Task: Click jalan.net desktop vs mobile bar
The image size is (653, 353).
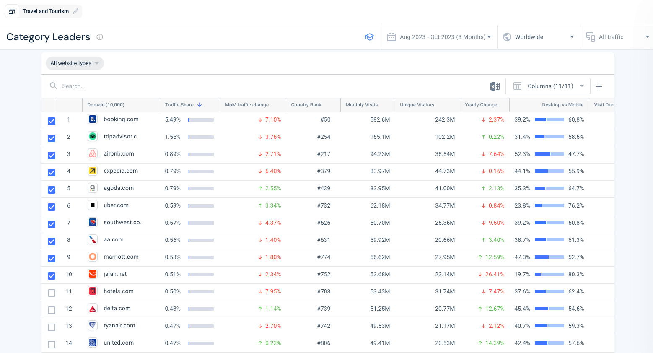Action: (549, 274)
